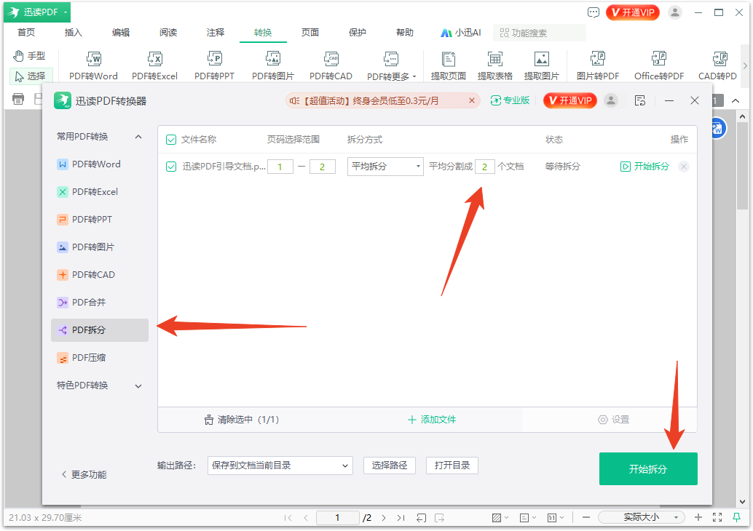
Task: Select PDF转Excel in converter sidebar
Action: (x=100, y=192)
